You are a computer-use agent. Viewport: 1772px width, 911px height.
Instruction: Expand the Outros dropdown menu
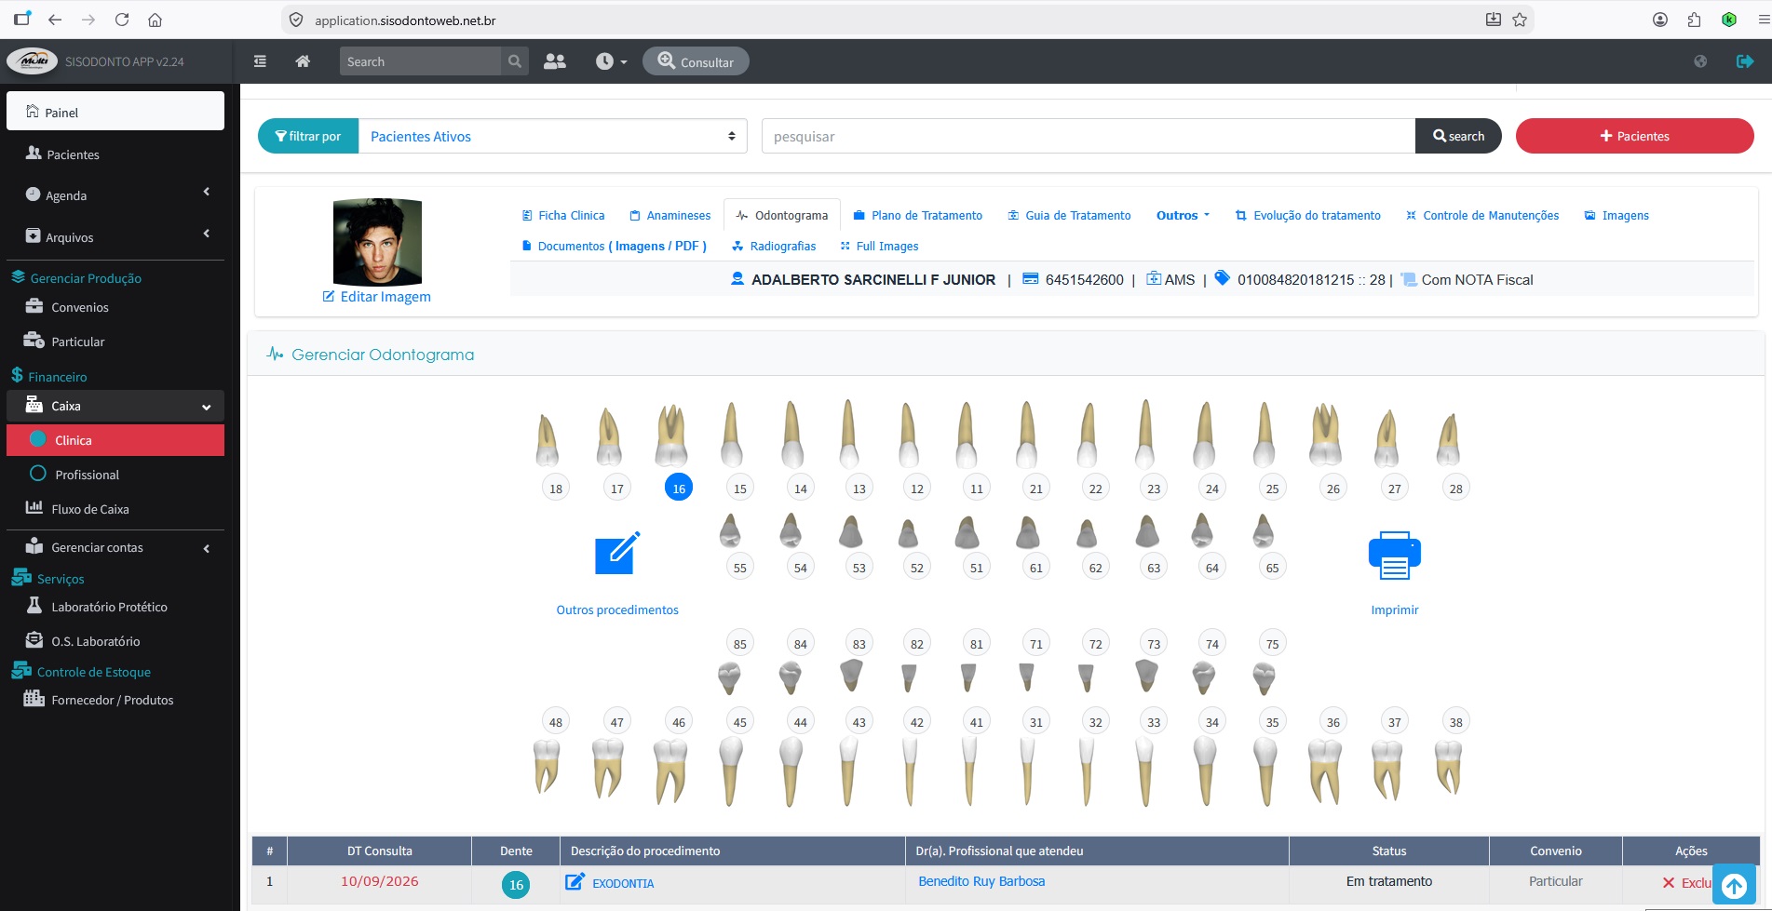(x=1183, y=215)
